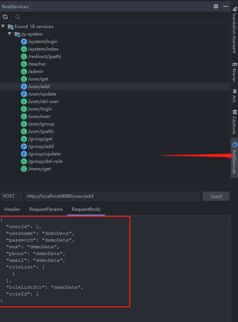This screenshot has width=238, height=322.
Task: Select the /user/group service
Action: tap(41, 124)
